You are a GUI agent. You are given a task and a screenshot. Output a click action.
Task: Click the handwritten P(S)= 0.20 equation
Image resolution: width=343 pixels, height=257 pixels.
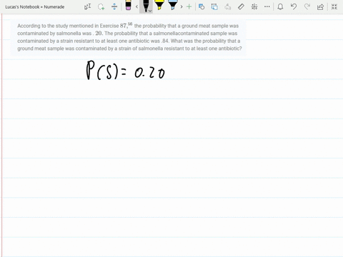click(x=126, y=70)
